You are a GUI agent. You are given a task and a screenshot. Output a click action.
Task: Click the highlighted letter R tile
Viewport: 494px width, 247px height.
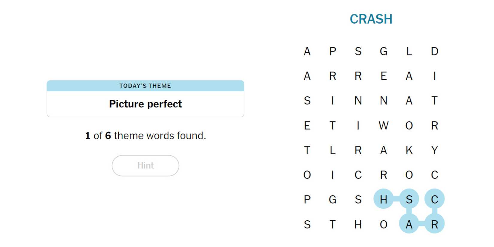434,224
